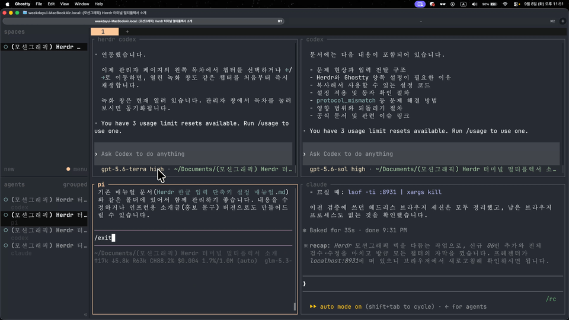The height and width of the screenshot is (320, 569).
Task: Click the gpt-5.6-sol high model label
Action: coord(337,169)
